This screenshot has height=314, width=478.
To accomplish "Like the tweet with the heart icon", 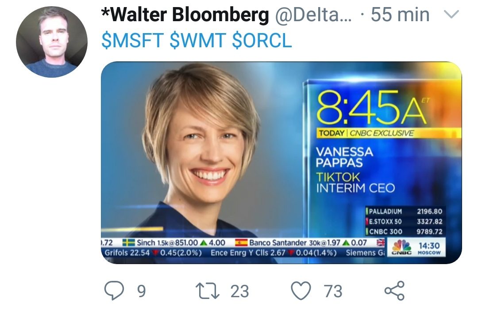I will click(302, 291).
